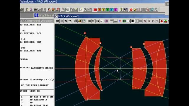The image size is (189, 106).
Task: Click the purple square icon in main toolbar
Action: point(31,10)
